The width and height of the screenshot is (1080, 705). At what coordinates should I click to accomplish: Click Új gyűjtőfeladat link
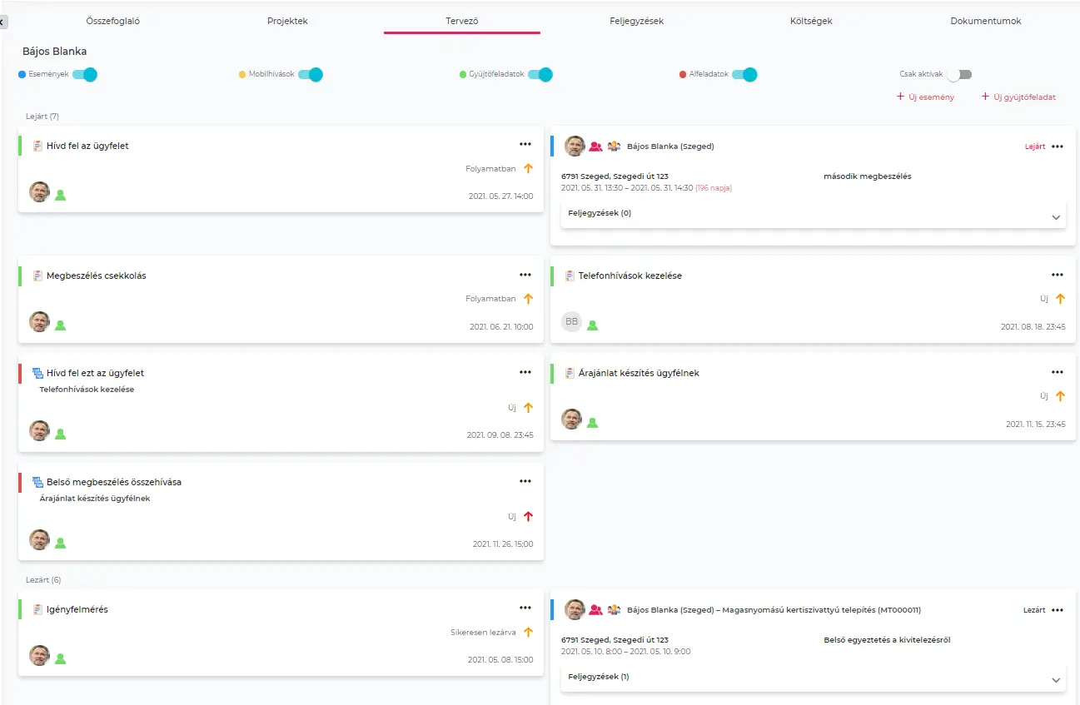point(1018,97)
